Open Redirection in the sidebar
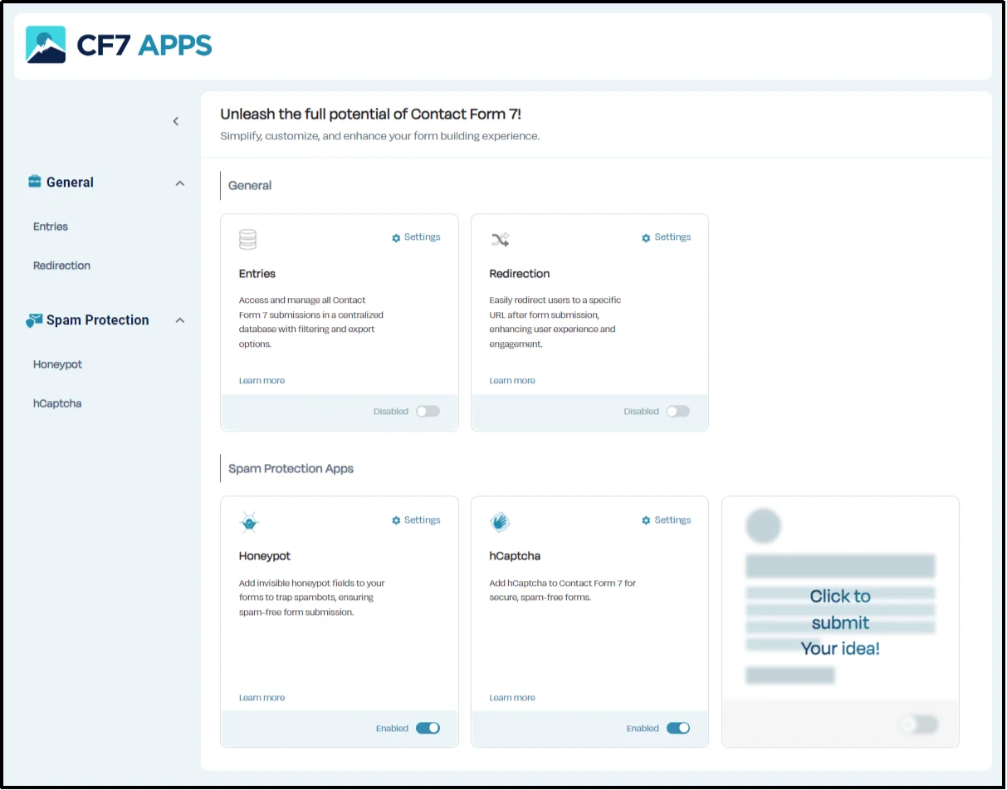Image resolution: width=1007 pixels, height=790 pixels. 61,266
